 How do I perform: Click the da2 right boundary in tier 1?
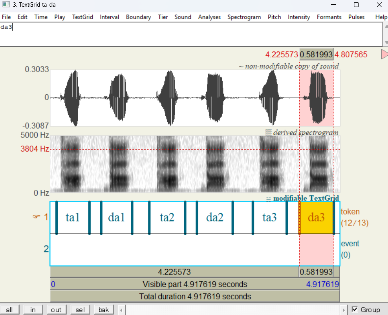tap(232, 218)
